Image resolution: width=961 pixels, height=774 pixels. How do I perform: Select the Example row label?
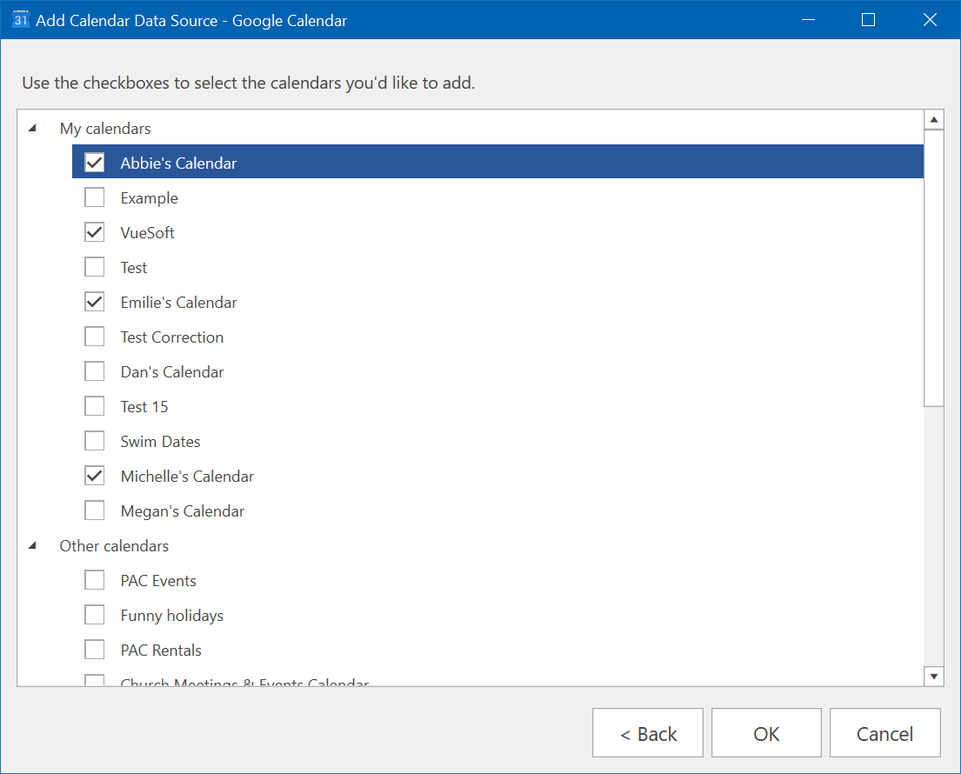[x=149, y=198]
